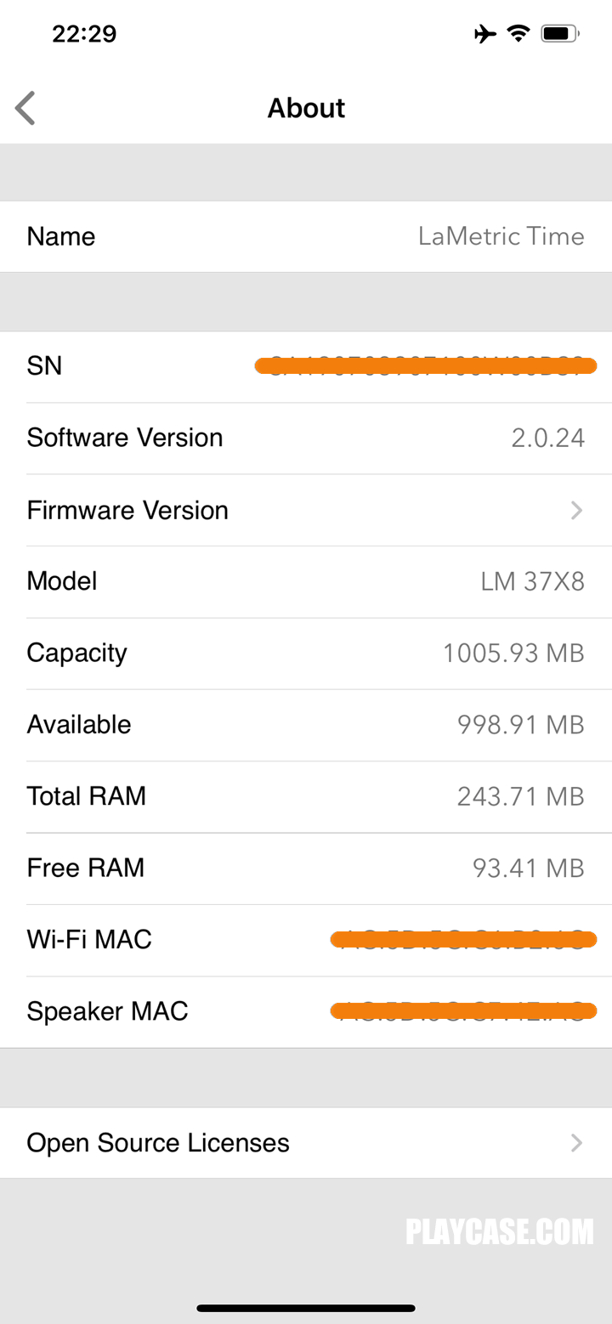Select the Name row label

61,236
